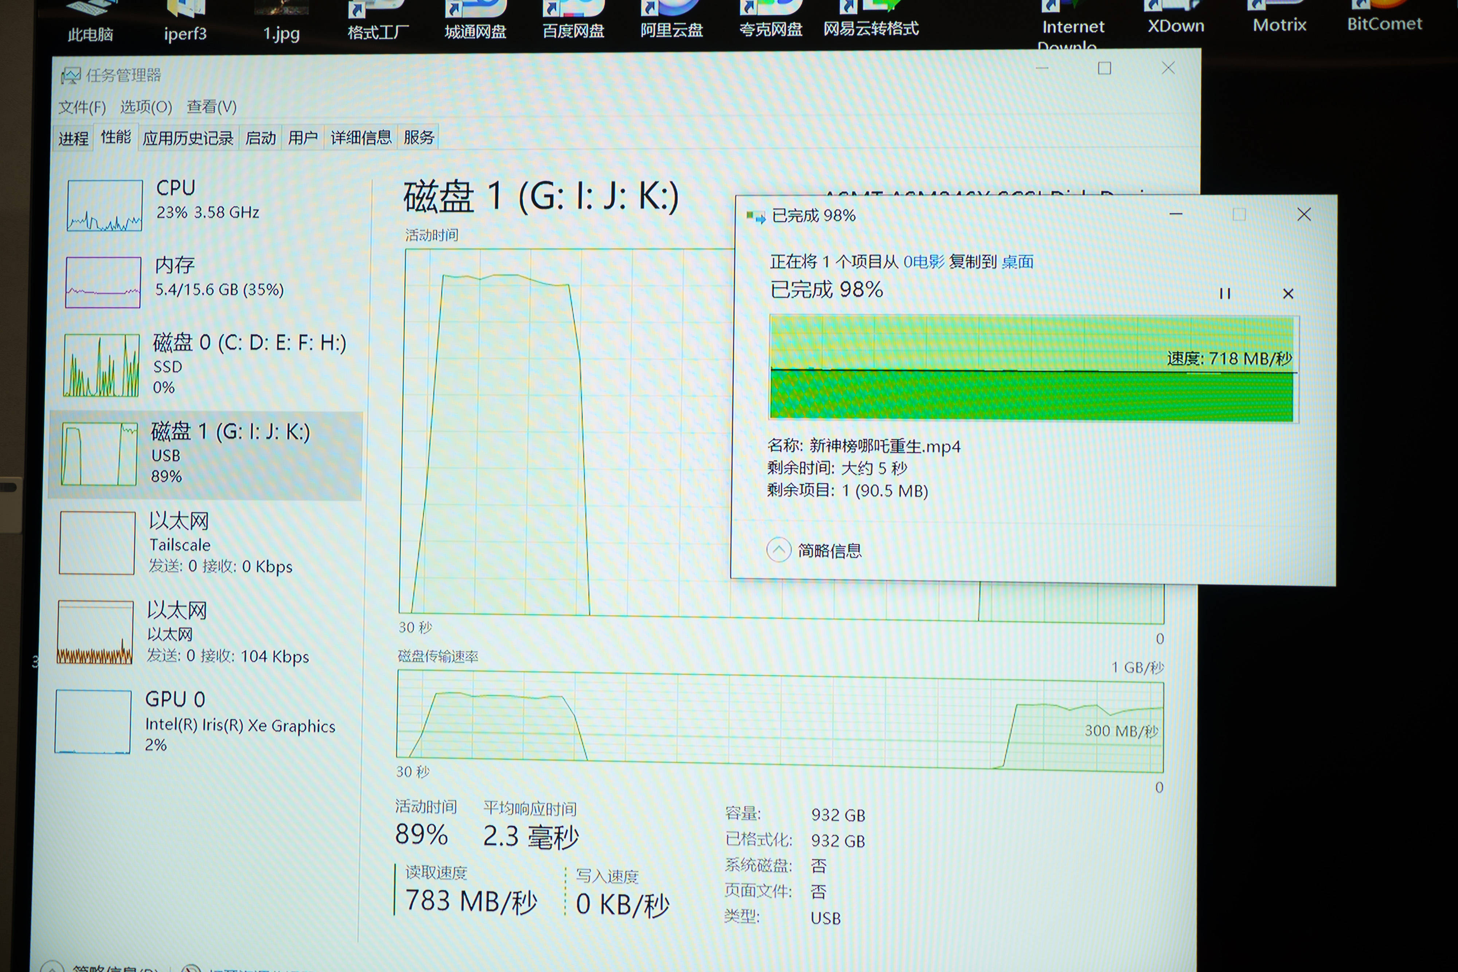This screenshot has height=972, width=1458.
Task: Open the 选项(O) menu
Action: coord(146,107)
